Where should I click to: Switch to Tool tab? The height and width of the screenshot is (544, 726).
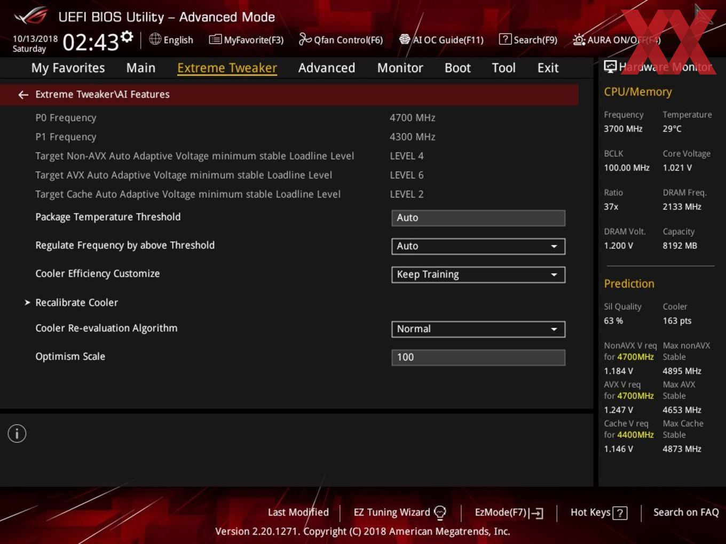pos(503,68)
